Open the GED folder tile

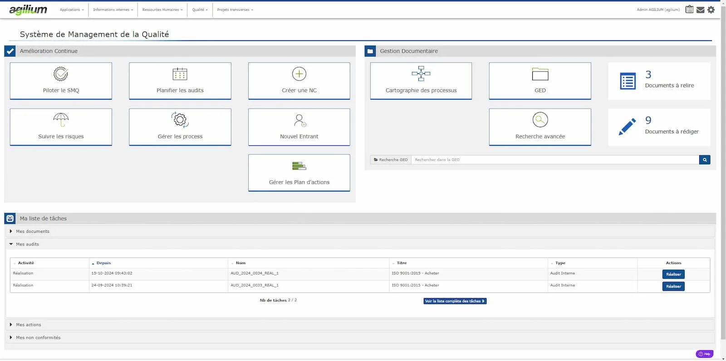(540, 81)
